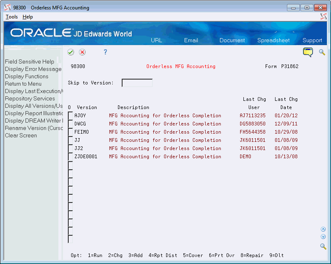Click Display Report Illustration link
Image resolution: width=331 pixels, height=264 pixels.
34,113
